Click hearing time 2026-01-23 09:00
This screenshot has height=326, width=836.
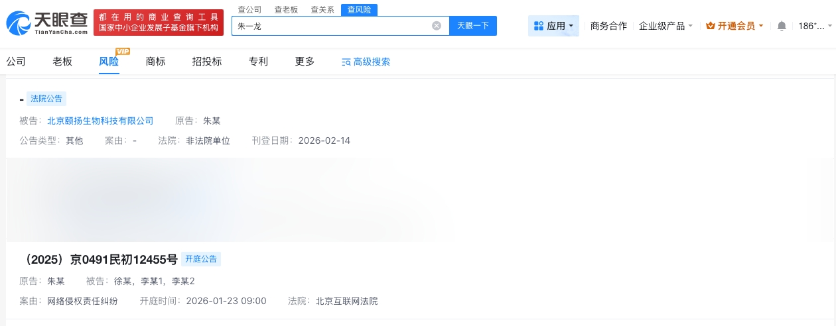(226, 301)
